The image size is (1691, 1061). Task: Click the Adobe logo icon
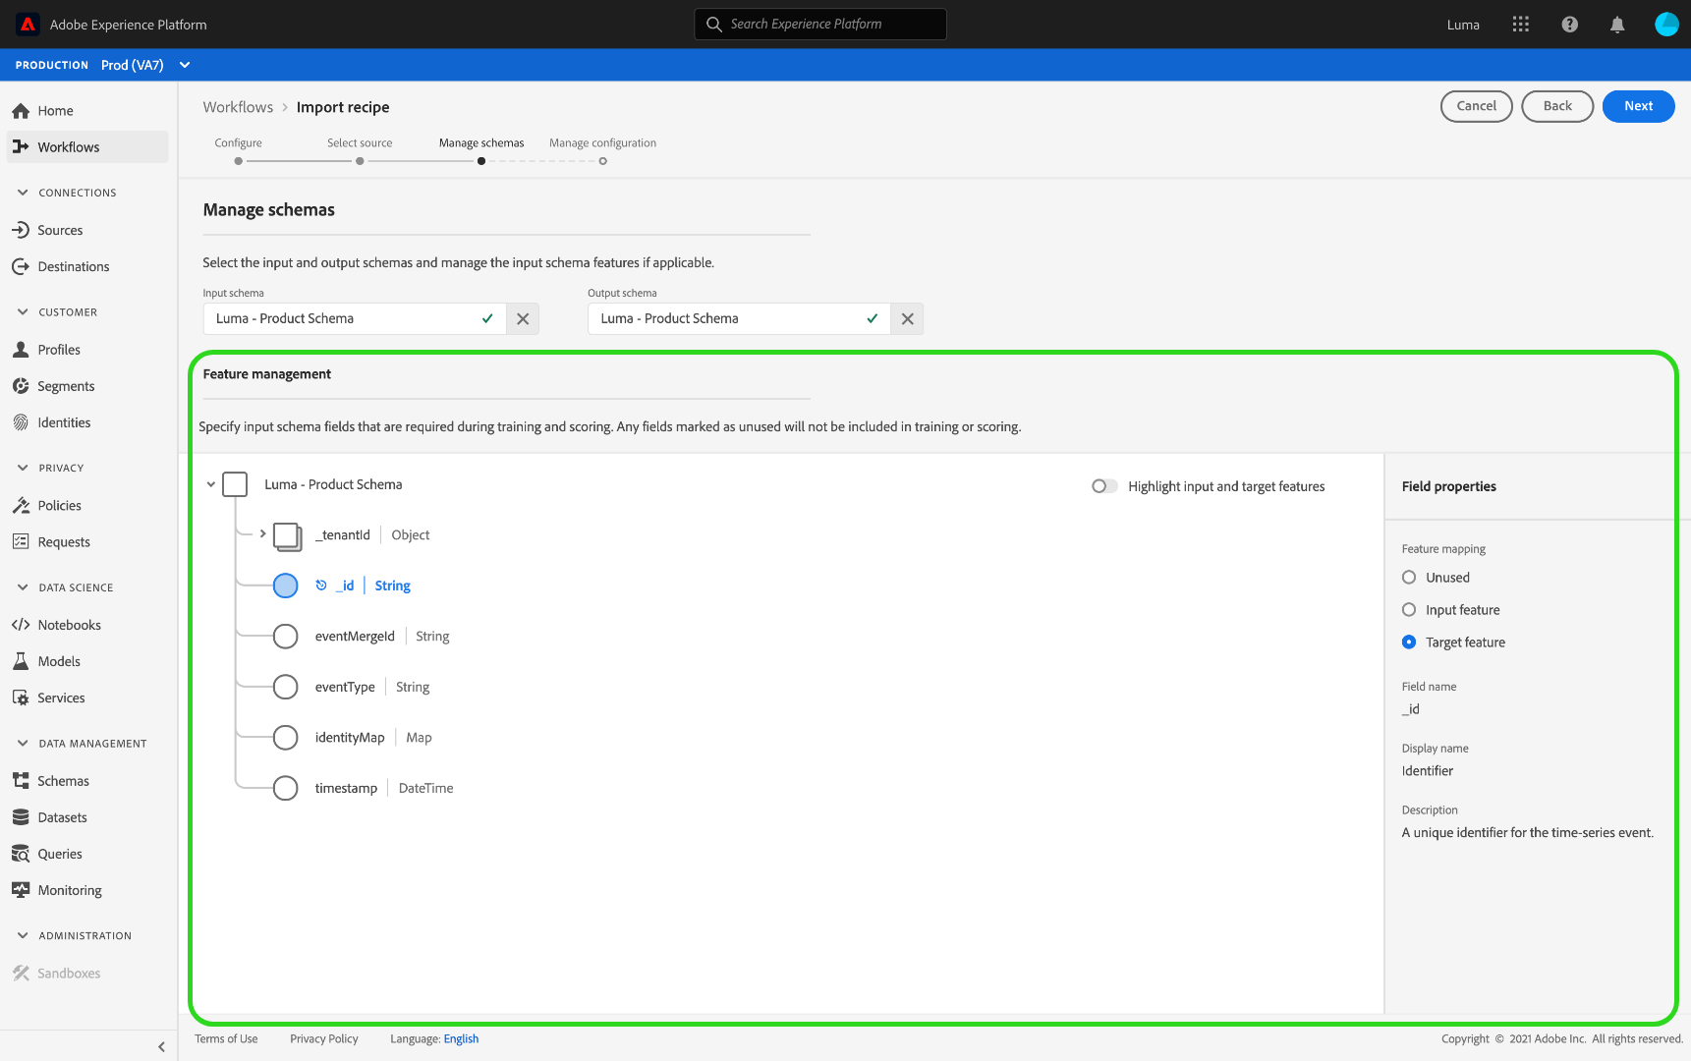tap(28, 25)
